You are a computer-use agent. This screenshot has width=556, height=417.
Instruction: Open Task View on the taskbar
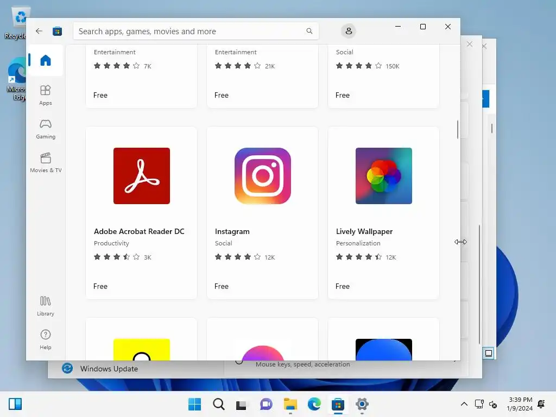242,404
